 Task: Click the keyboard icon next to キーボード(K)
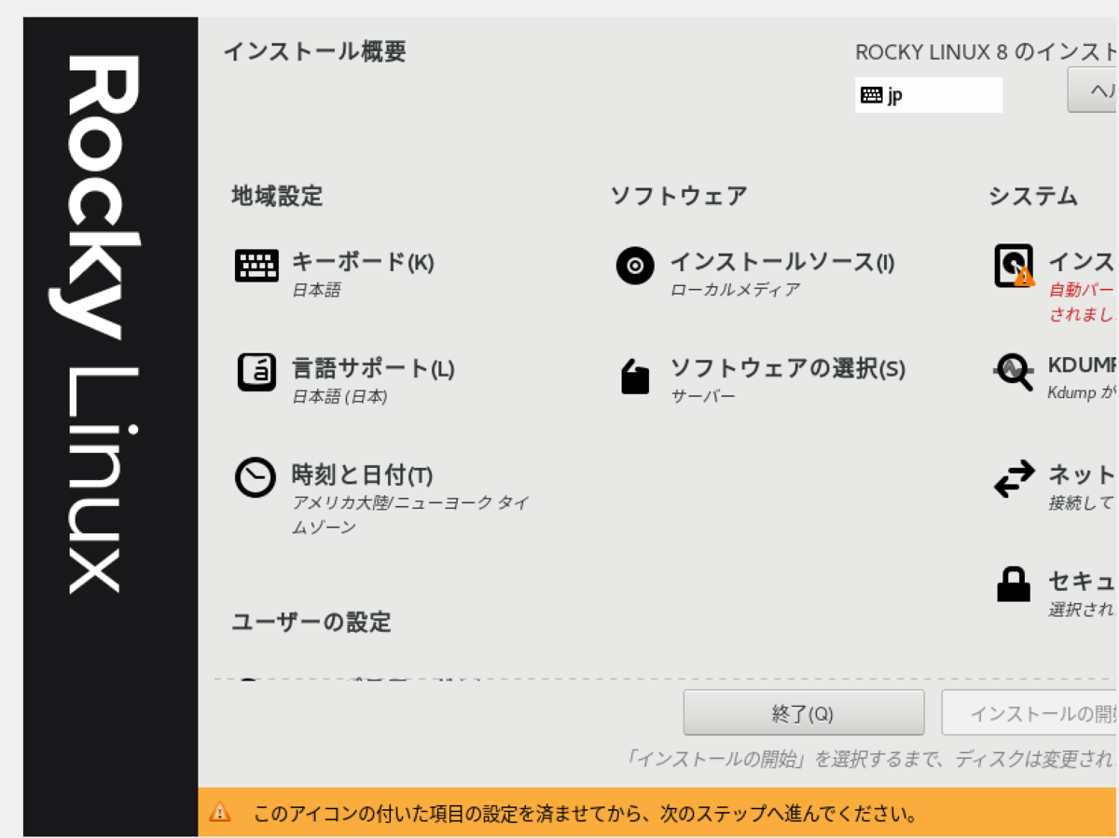click(256, 266)
